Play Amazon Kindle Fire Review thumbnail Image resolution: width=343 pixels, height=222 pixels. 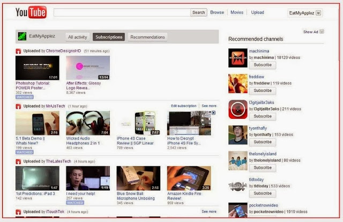pos(189,178)
